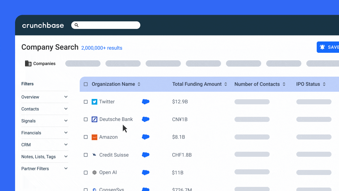This screenshot has height=191, width=339.
Task: Open the Twitter organization link
Action: [x=107, y=102]
